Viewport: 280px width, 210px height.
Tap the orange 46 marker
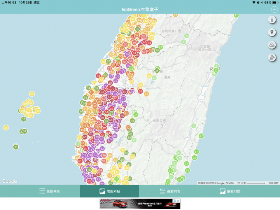coord(110,155)
